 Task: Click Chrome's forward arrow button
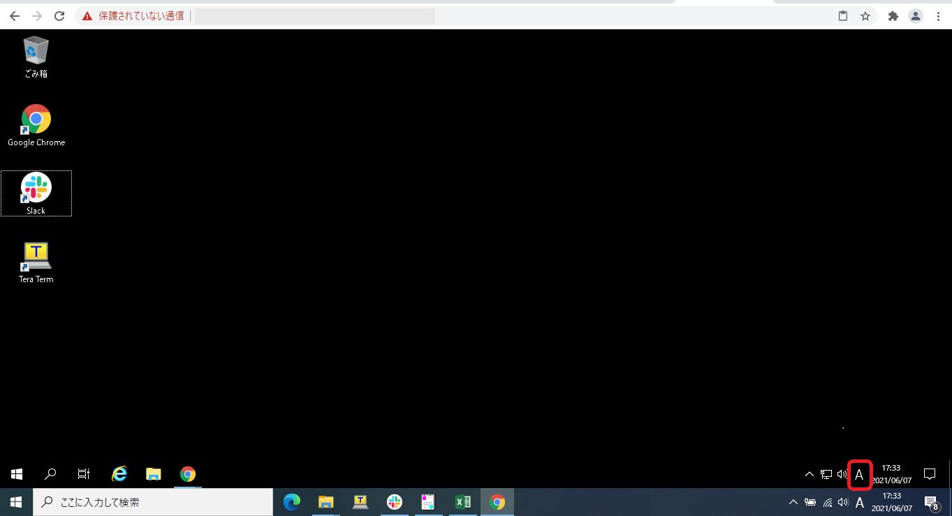[x=37, y=16]
